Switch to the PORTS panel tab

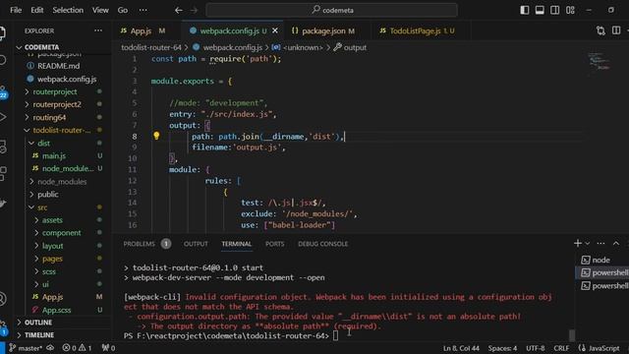[275, 244]
